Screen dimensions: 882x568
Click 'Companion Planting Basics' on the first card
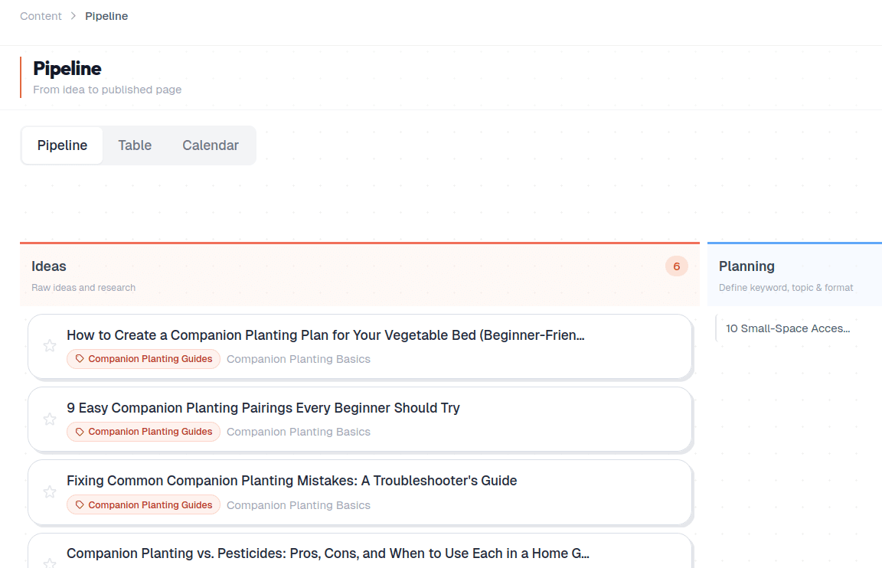tap(299, 359)
